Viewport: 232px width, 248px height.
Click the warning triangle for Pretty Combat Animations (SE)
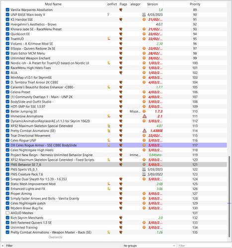pyautogui.click(x=145, y=131)
